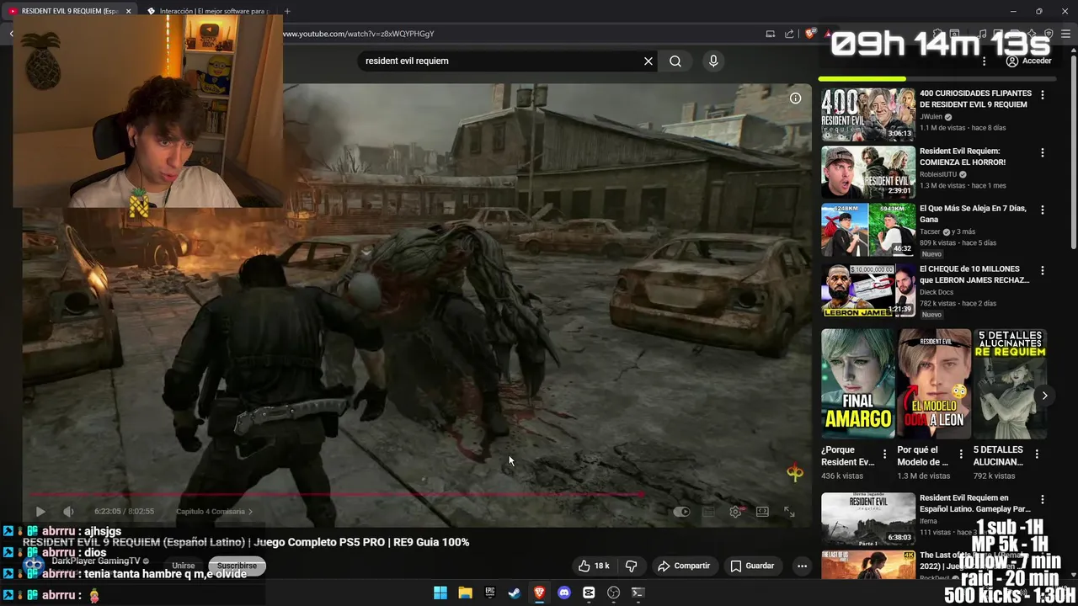The width and height of the screenshot is (1078, 606).
Task: Open options for 'Por qué el Modelo de...' short
Action: point(961,454)
